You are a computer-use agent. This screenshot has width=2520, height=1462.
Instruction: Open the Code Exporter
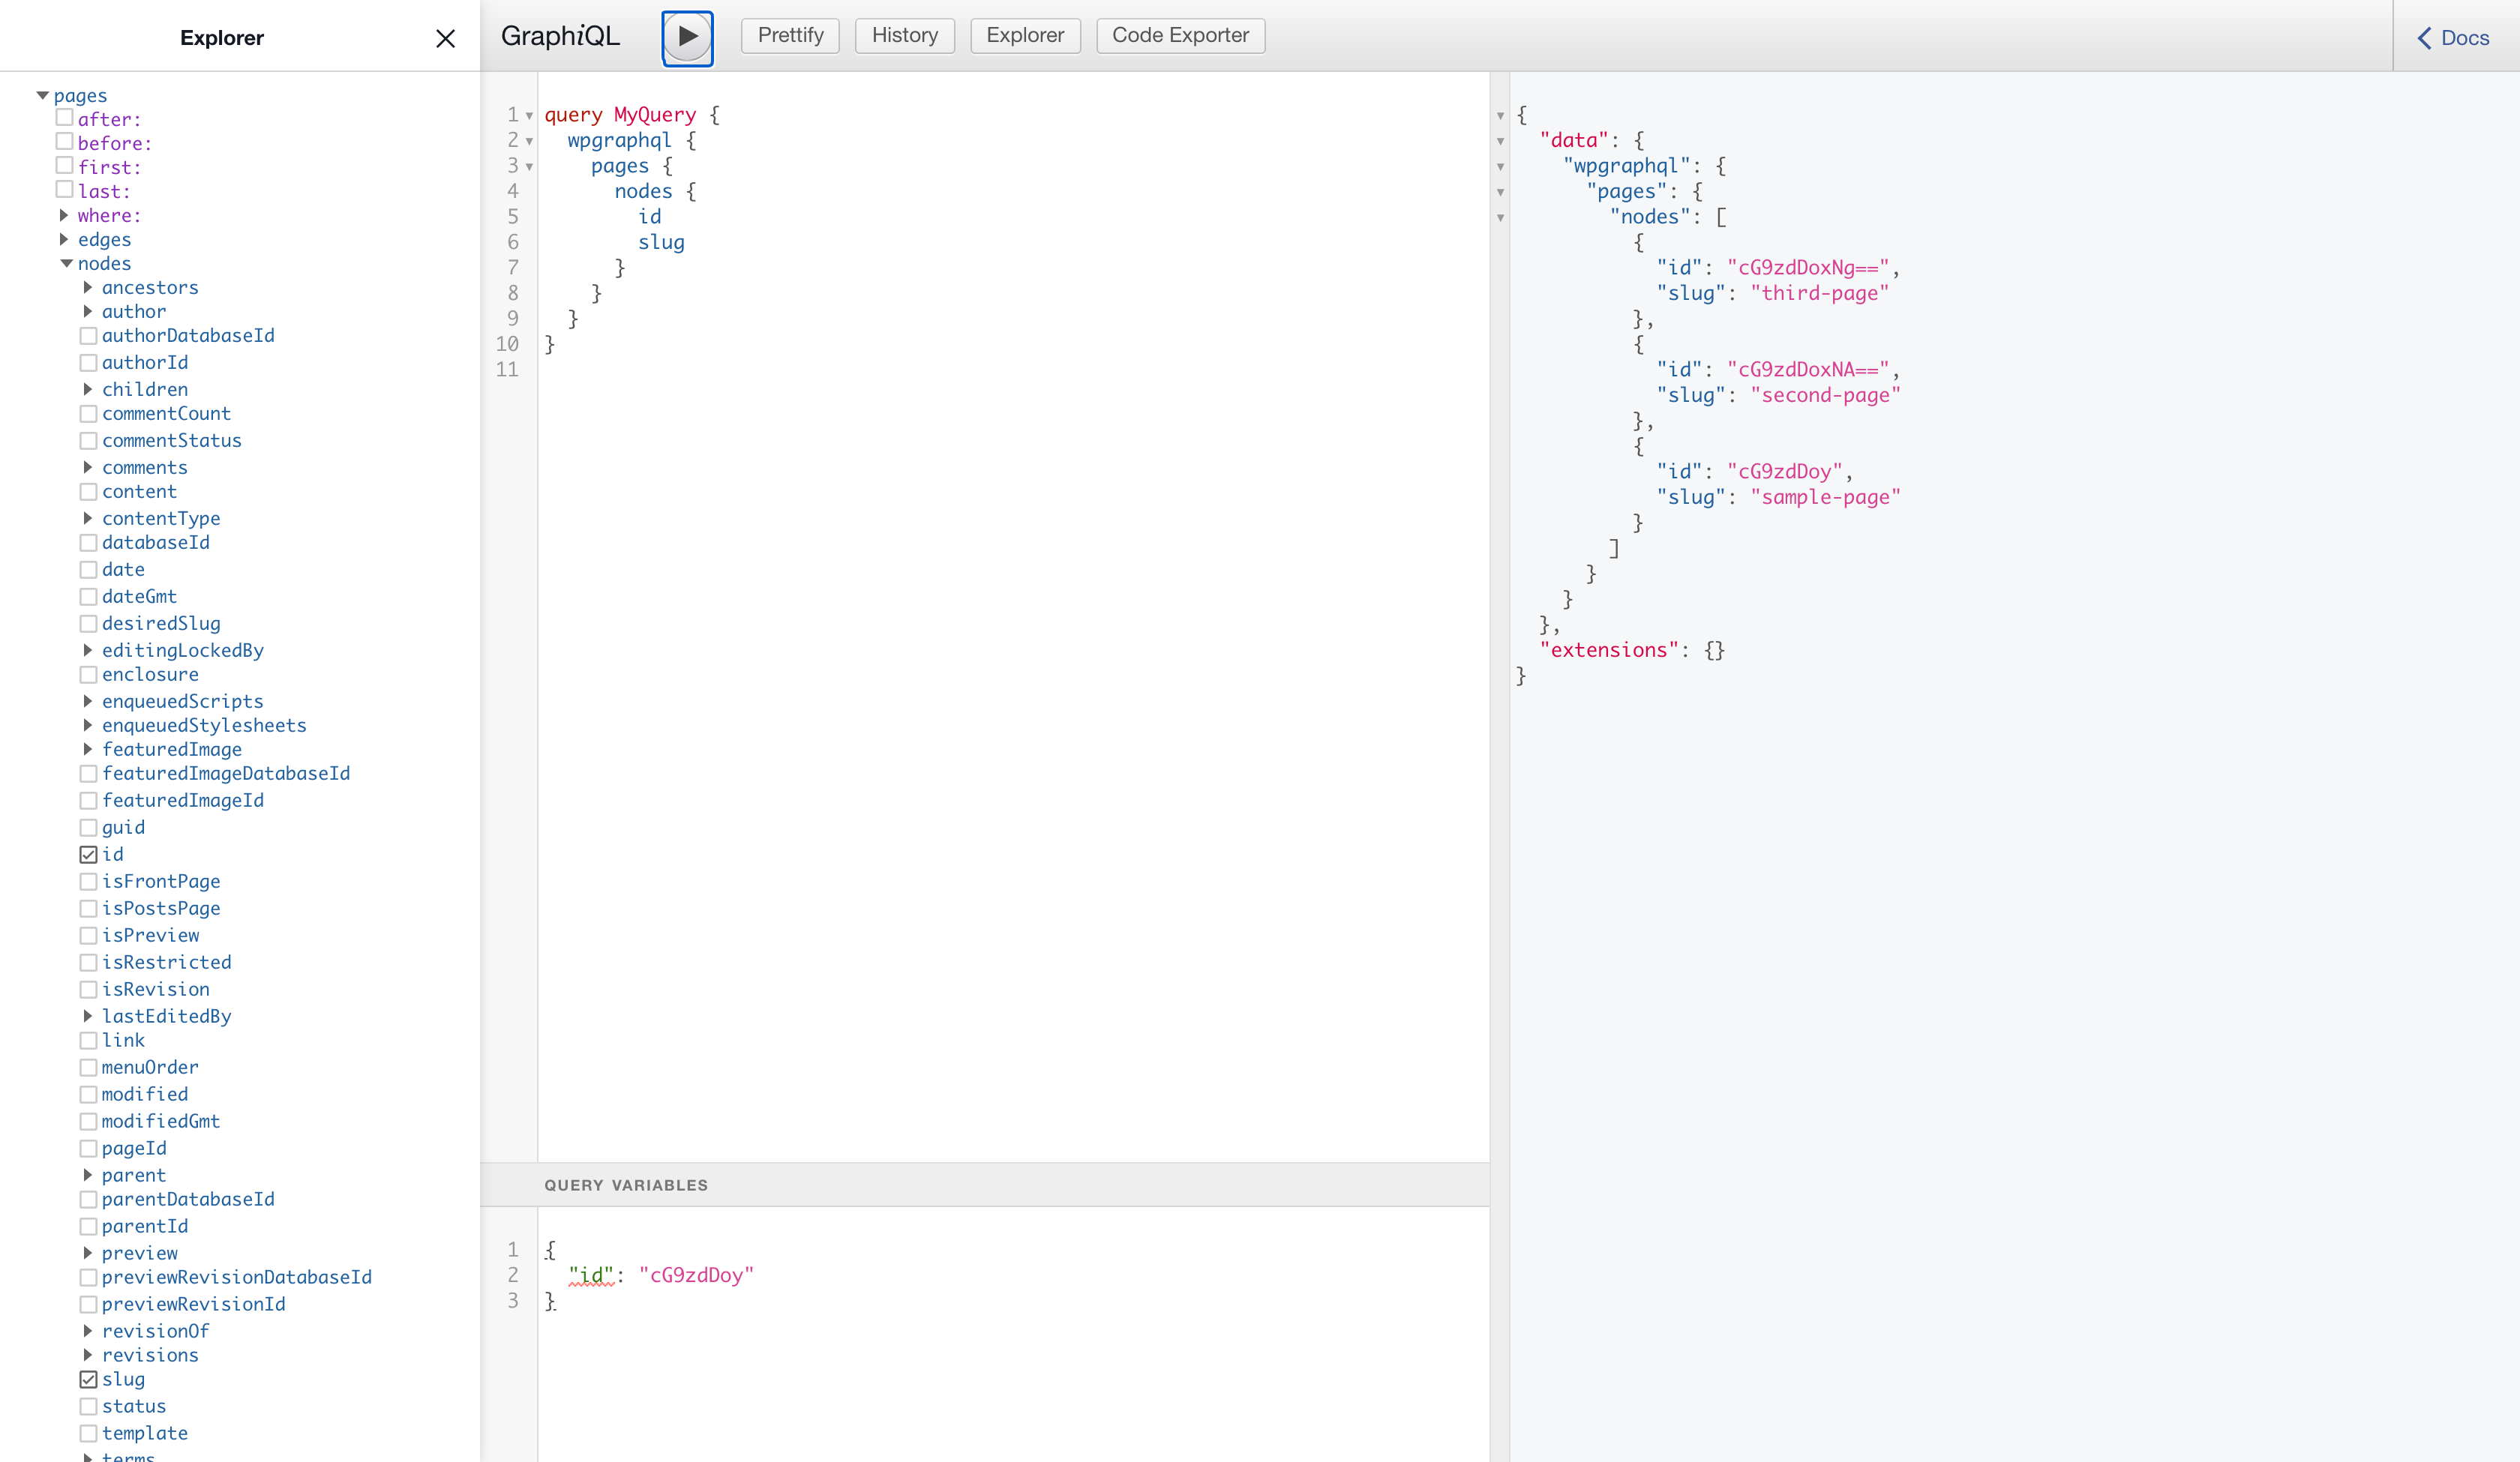click(1179, 36)
